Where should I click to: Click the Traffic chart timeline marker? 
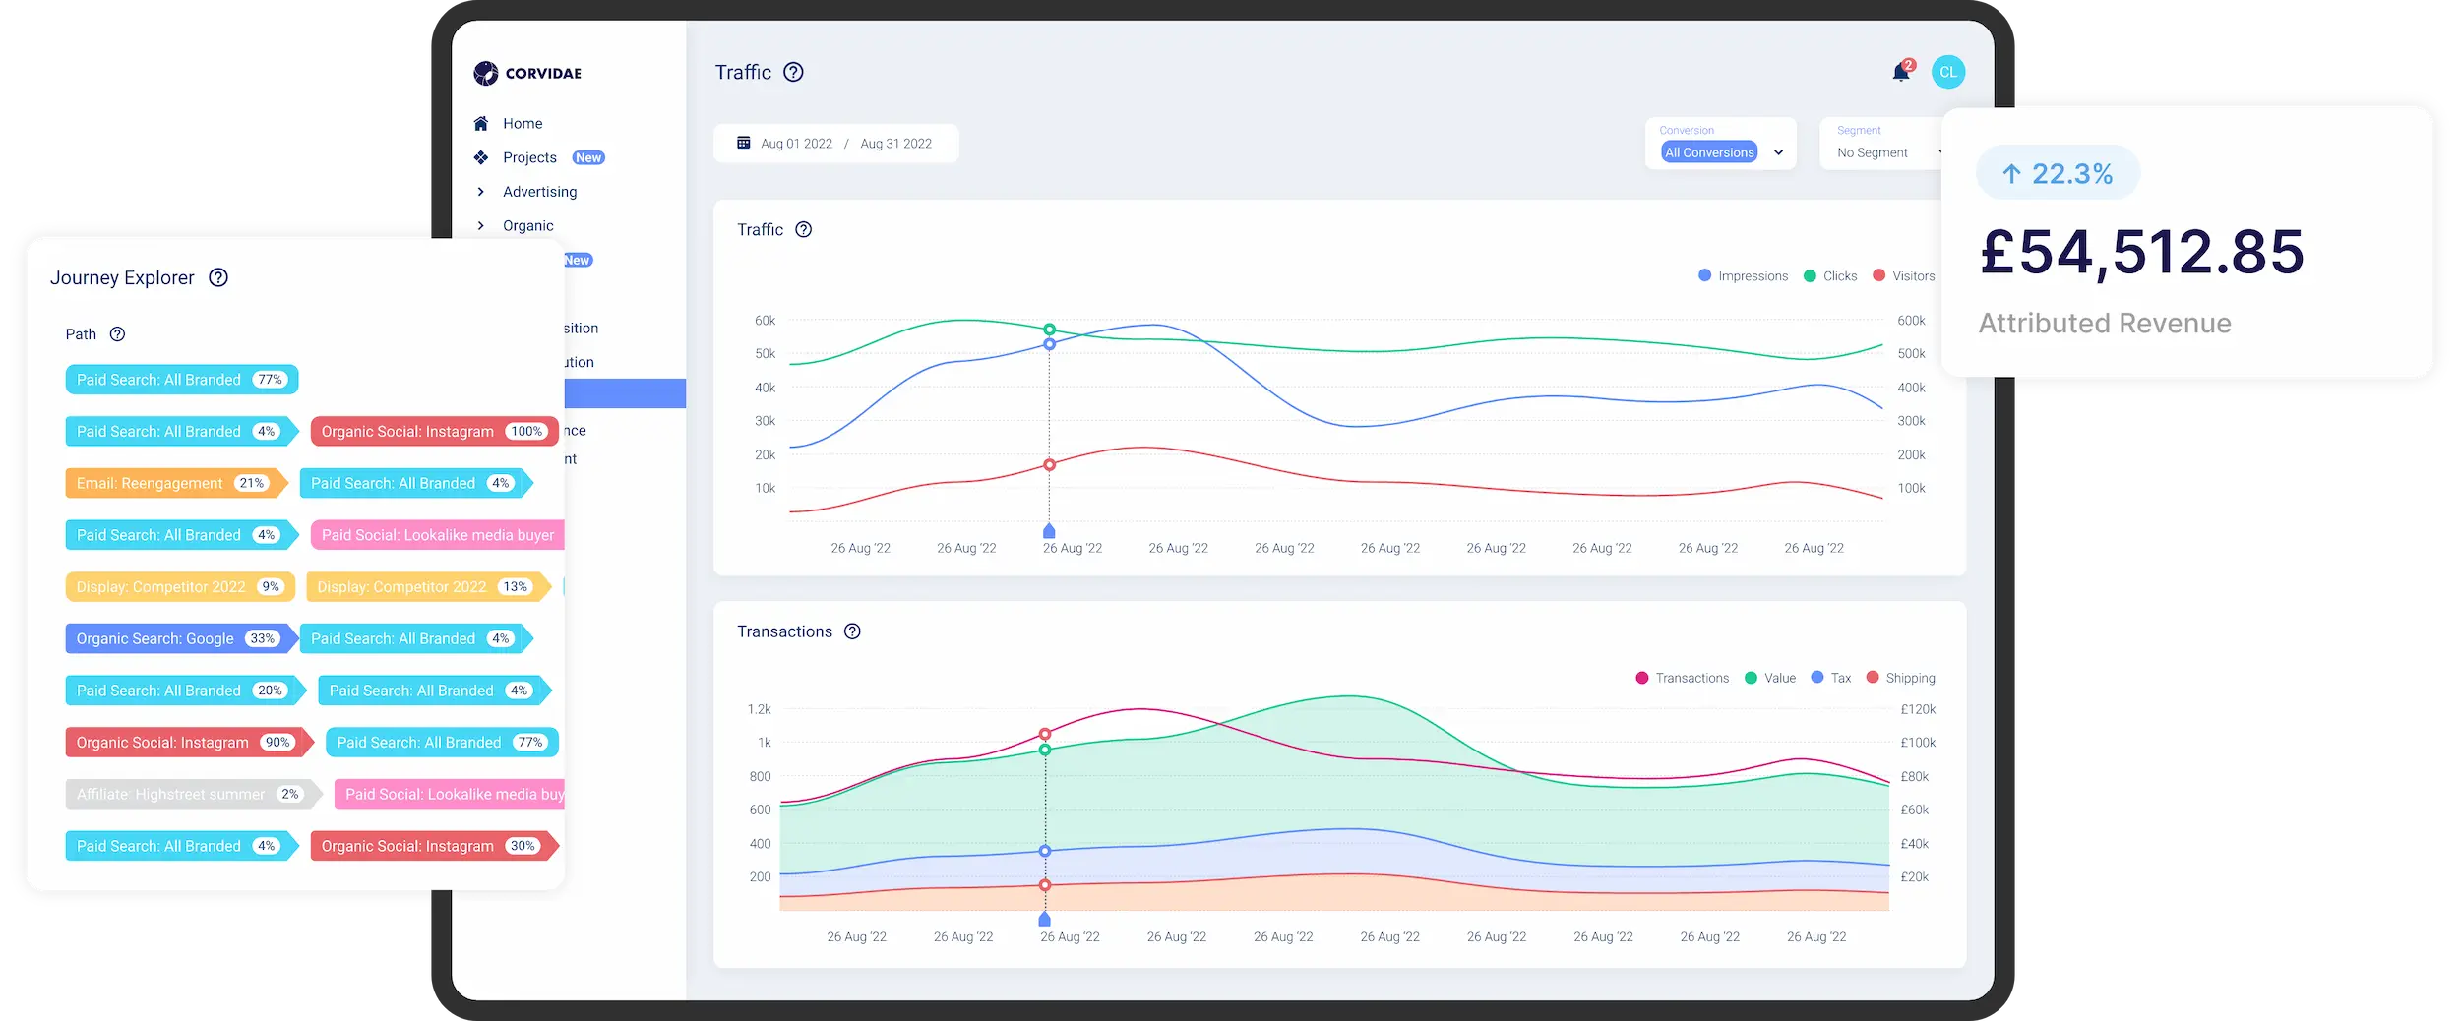(x=1049, y=531)
